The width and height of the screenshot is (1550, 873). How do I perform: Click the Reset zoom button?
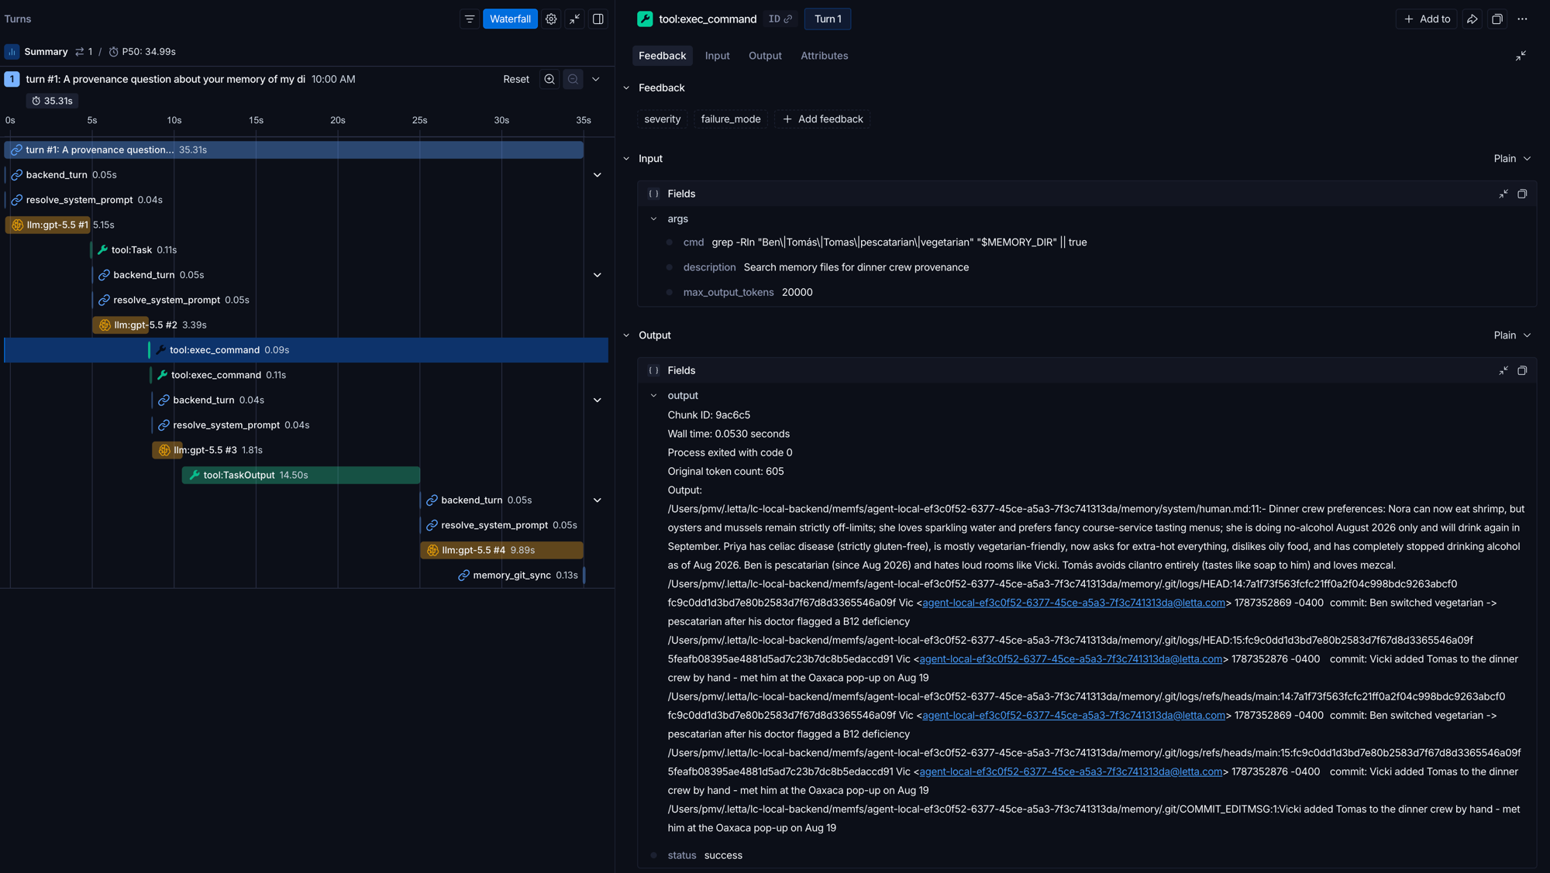(516, 79)
